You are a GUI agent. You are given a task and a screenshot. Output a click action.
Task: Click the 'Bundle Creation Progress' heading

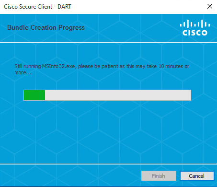pos(46,27)
